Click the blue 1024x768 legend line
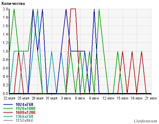This screenshot has height=124, width=159. pos(8,104)
